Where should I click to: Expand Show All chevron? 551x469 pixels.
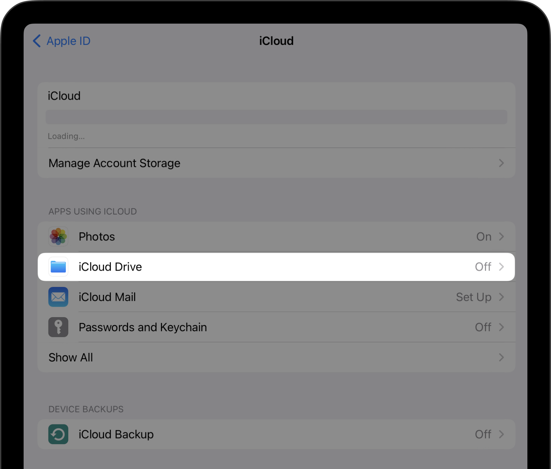(501, 357)
